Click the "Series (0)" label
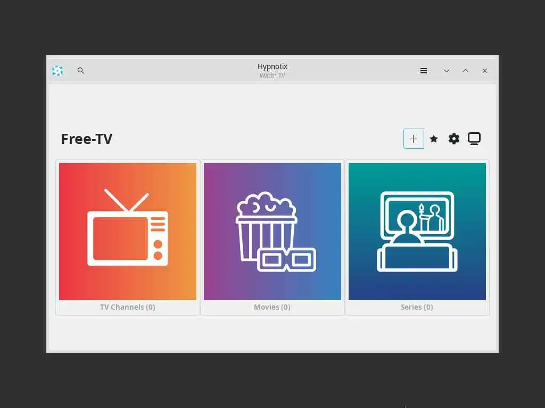This screenshot has height=408, width=545. click(x=417, y=307)
